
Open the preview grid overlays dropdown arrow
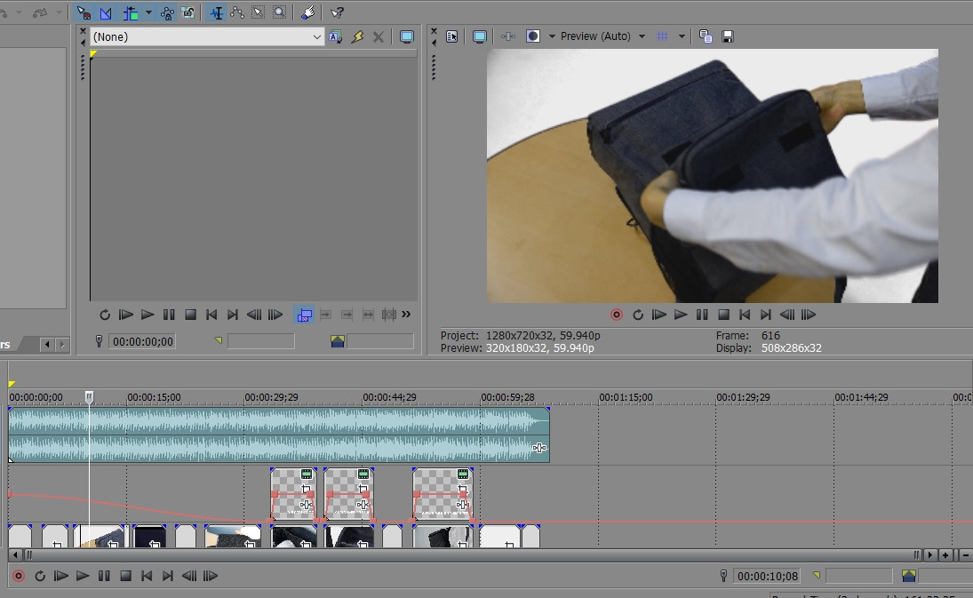[682, 36]
